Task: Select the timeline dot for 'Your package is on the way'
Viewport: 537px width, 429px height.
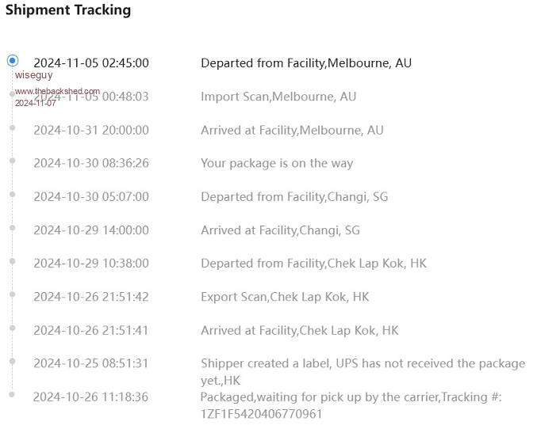Action: pos(12,161)
